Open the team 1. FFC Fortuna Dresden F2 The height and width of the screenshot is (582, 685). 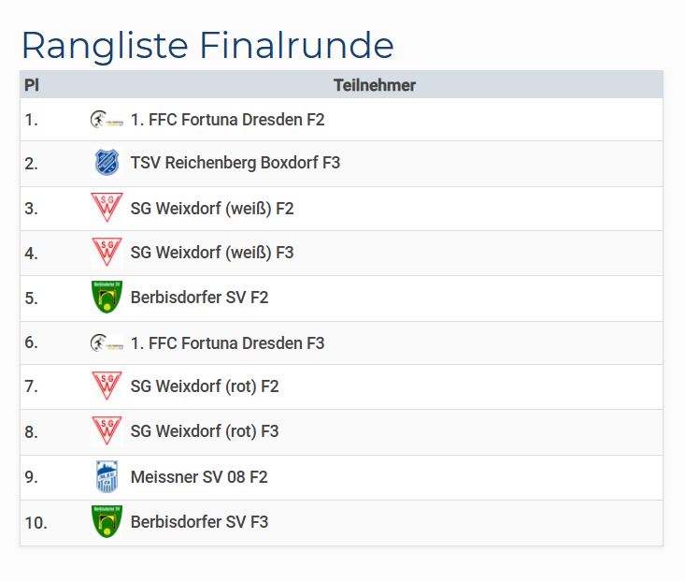coord(228,120)
